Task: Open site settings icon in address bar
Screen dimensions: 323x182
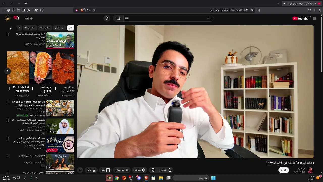Action: pos(252,10)
